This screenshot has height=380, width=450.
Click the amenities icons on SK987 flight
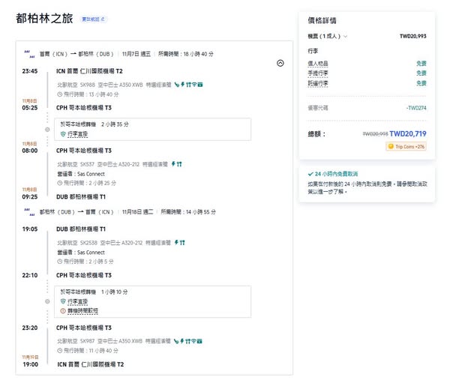188,340
